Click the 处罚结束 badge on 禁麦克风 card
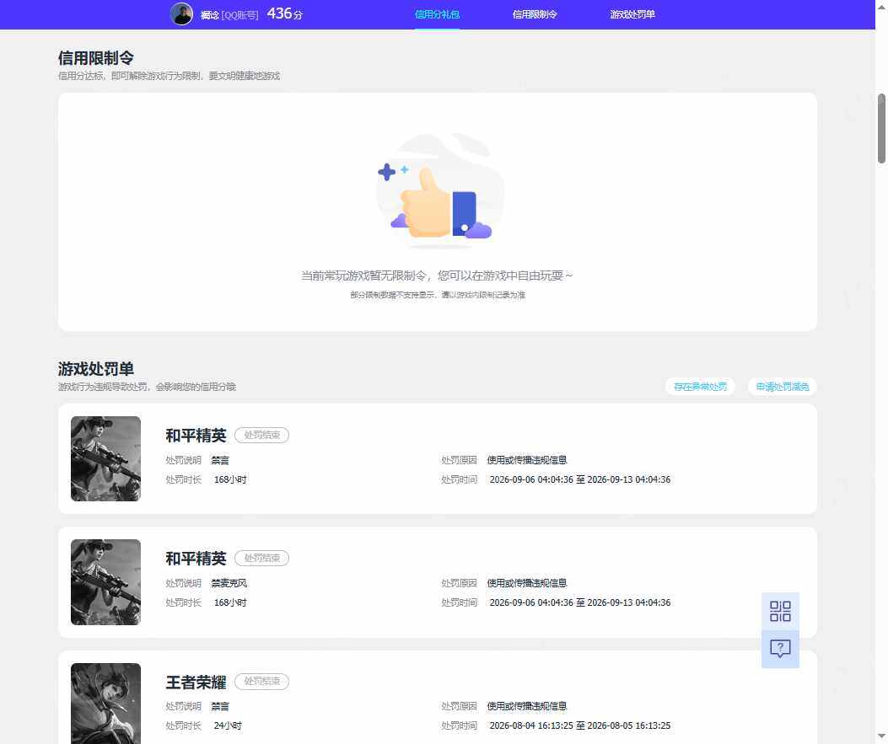Screen dimensions: 888x744 (261, 559)
